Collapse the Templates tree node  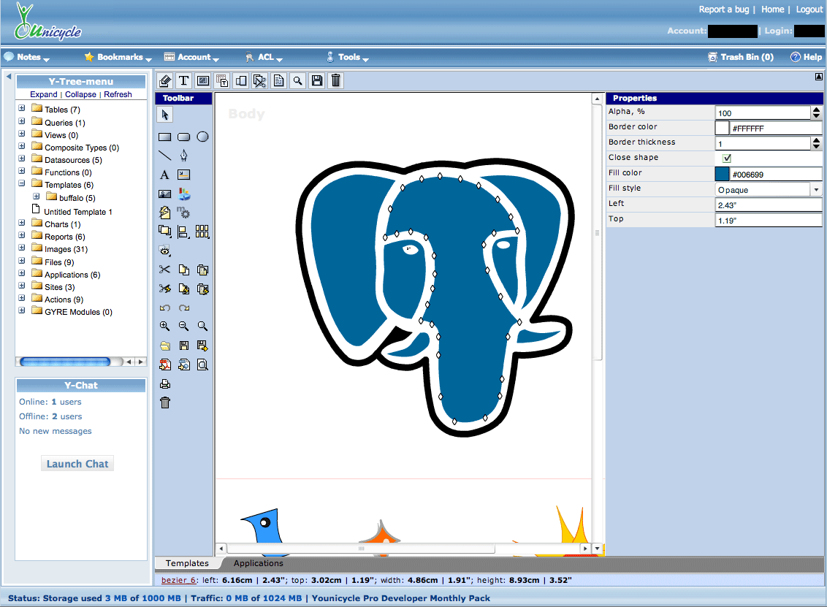(22, 184)
